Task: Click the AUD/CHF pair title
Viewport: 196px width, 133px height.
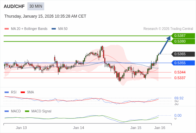Action: click(14, 6)
